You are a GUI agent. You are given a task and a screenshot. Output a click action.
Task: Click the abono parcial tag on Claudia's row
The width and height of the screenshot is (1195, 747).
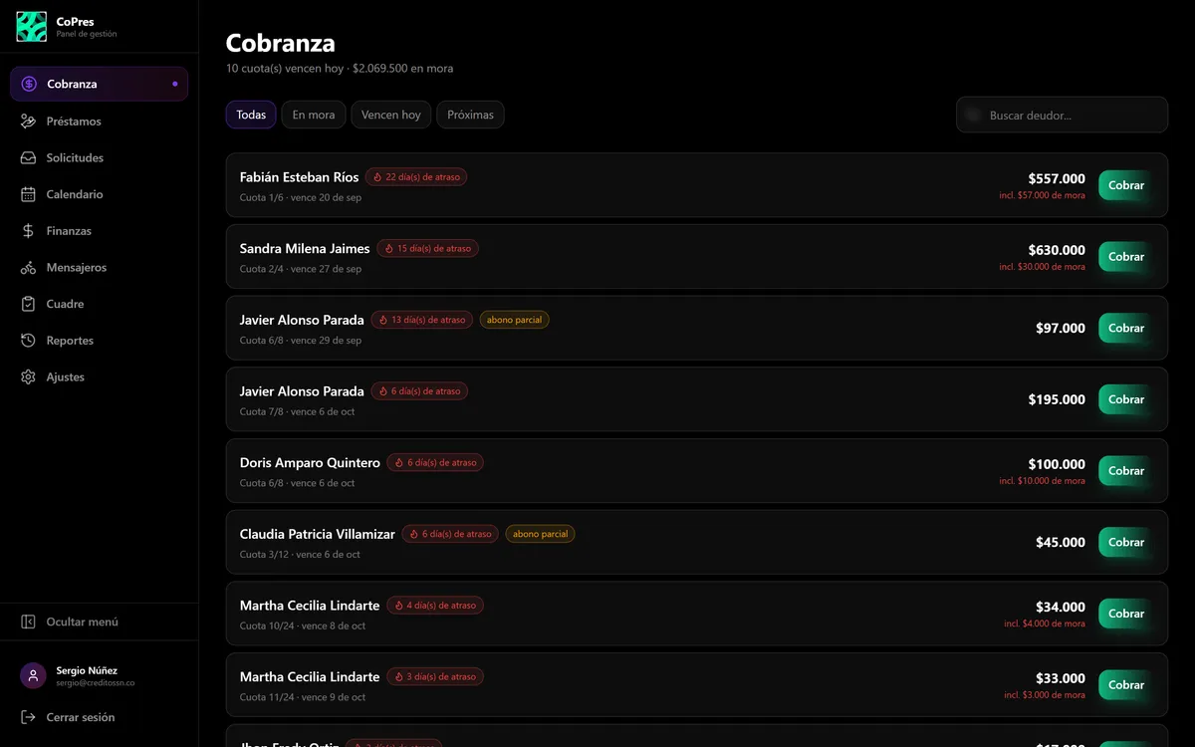tap(540, 534)
